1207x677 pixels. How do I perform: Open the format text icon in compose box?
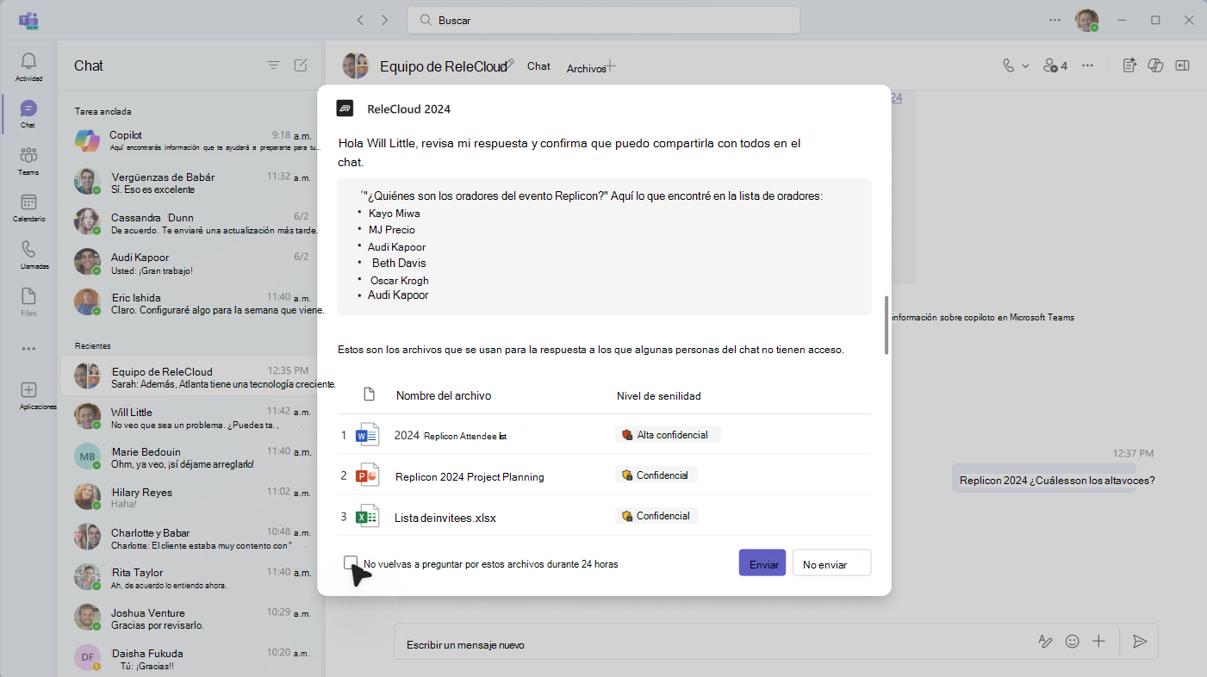point(1045,642)
